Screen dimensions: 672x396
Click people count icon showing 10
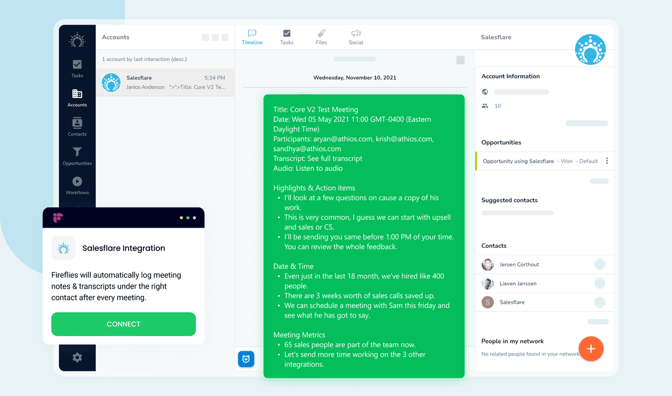pyautogui.click(x=485, y=106)
